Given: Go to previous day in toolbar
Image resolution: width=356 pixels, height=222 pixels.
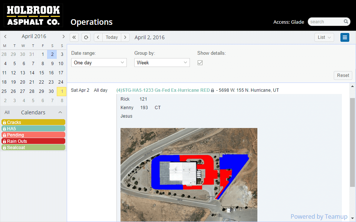Looking at the screenshot, I should tap(98, 37).
